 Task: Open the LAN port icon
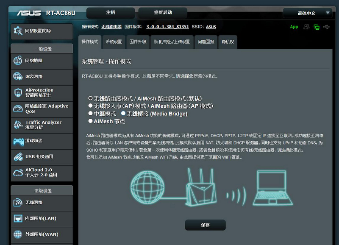[18, 218]
